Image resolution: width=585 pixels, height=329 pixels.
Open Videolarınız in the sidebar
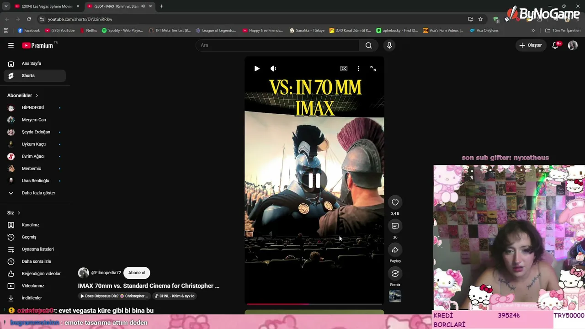[35, 286]
